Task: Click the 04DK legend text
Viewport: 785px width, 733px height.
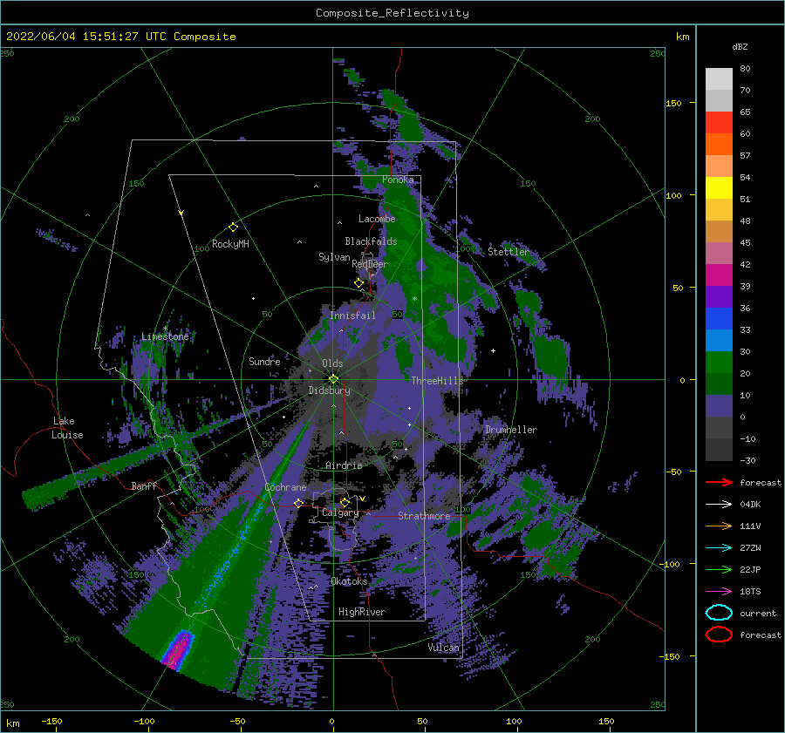Action: click(x=750, y=505)
